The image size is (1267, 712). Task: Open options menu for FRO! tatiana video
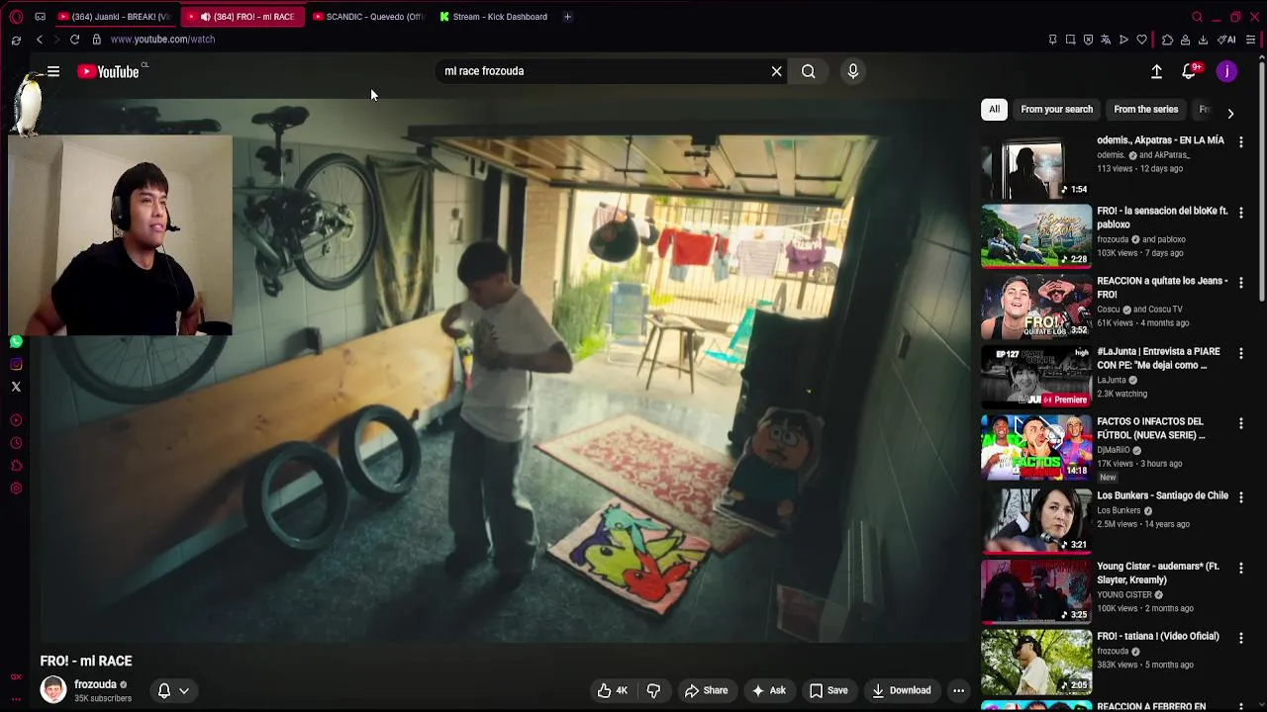point(1241,638)
